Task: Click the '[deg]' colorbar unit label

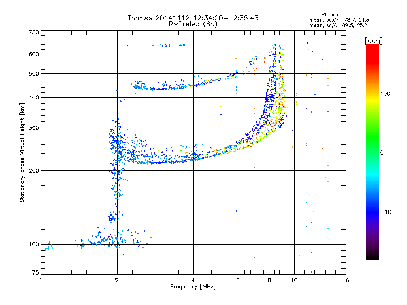Action: [373, 41]
